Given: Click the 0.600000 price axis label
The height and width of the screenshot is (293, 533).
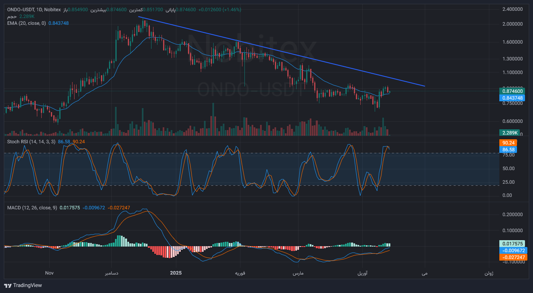Looking at the screenshot, I should pos(513,121).
